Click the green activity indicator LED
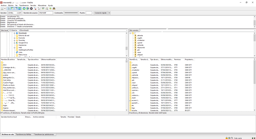256x139 pixels. pyautogui.click(x=252, y=138)
